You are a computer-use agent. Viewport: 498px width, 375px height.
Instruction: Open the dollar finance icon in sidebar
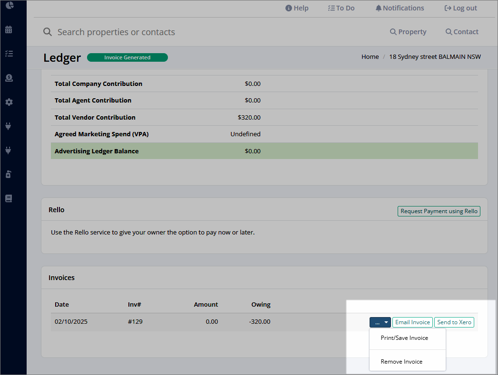coord(9,78)
